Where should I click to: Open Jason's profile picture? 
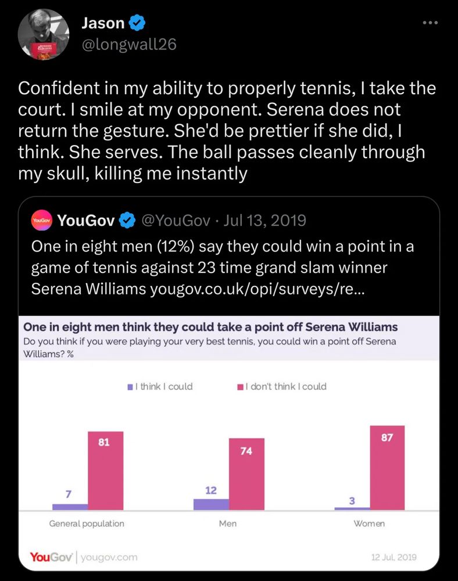point(44,35)
